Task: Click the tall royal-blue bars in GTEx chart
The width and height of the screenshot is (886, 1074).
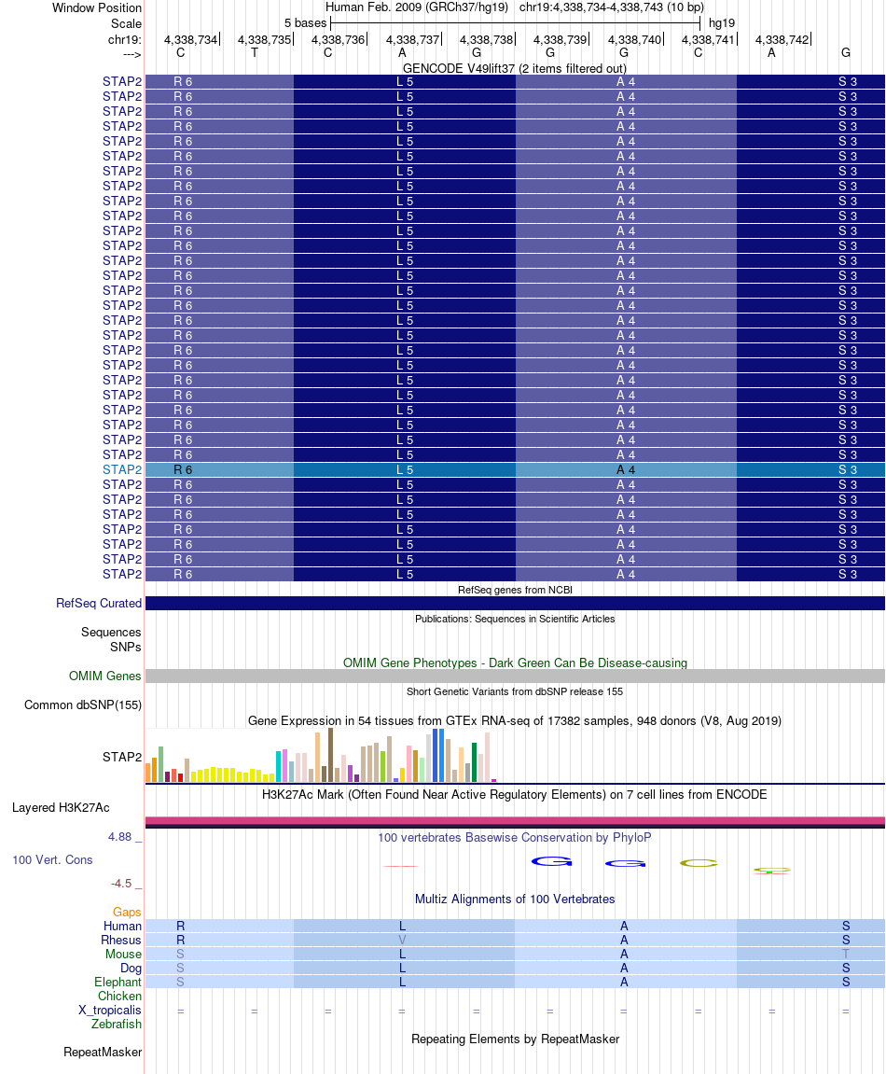Action: click(438, 756)
